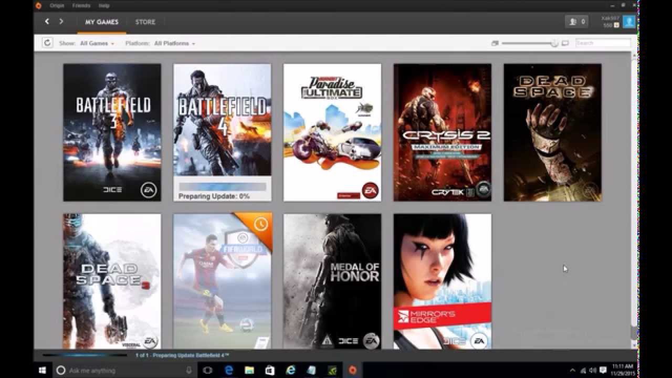Click the Battlefield 4 update progress bar

click(223, 186)
